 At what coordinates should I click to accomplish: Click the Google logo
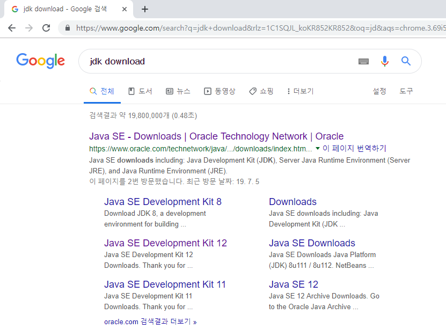point(40,61)
